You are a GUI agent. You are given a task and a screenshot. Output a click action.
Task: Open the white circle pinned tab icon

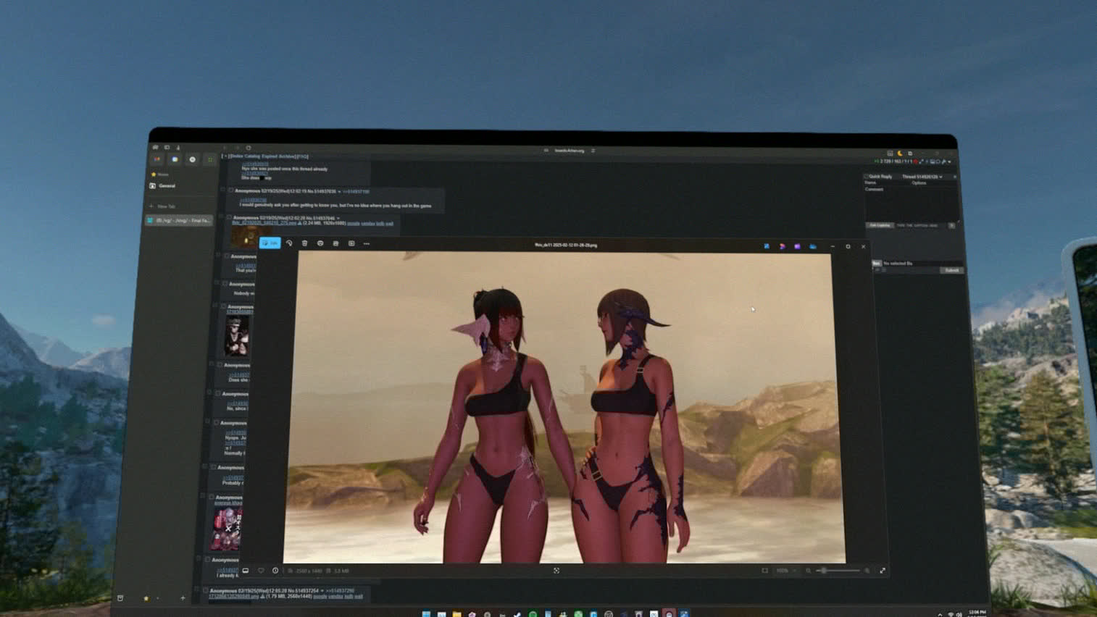[192, 159]
